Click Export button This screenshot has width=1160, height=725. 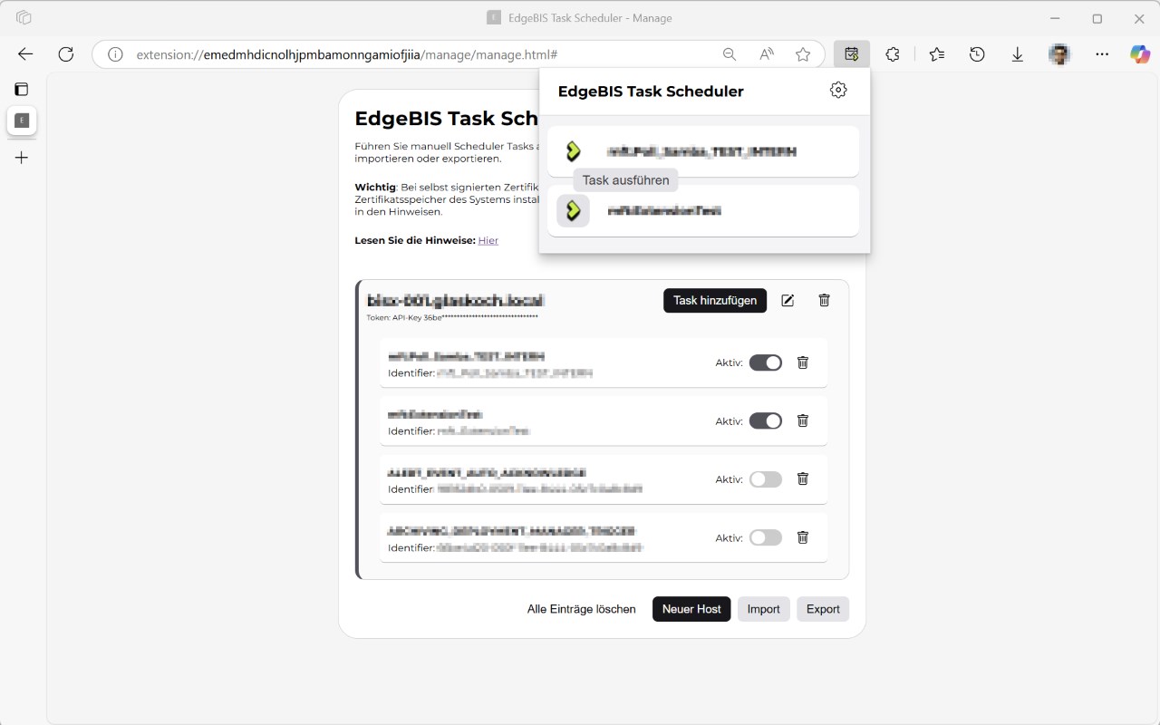pyautogui.click(x=823, y=609)
